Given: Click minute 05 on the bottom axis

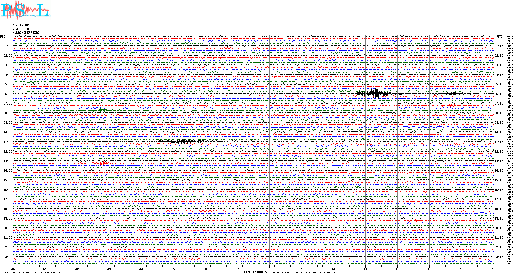Looking at the screenshot, I should tap(173, 269).
